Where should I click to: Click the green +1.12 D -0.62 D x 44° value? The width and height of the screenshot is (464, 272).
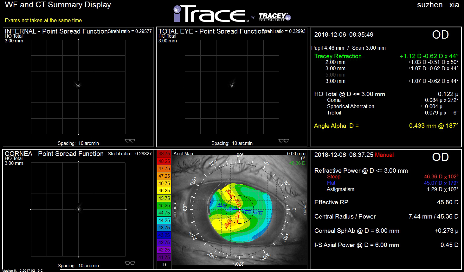point(429,56)
